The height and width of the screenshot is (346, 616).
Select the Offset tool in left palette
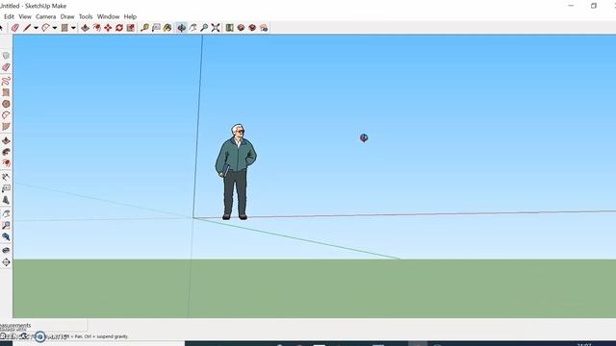6,163
